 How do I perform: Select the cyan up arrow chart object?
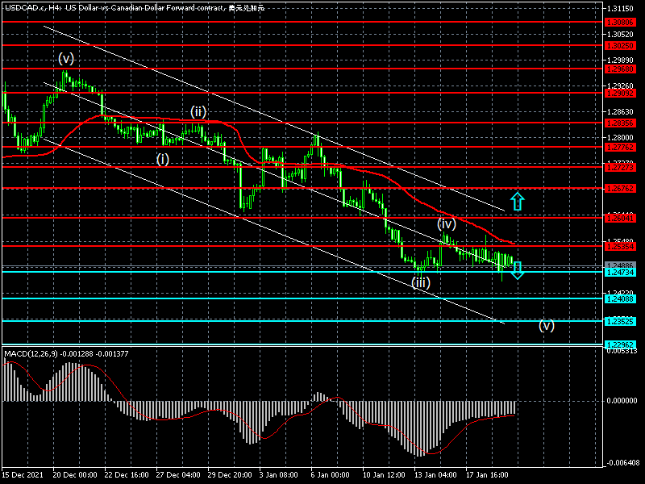coord(518,201)
